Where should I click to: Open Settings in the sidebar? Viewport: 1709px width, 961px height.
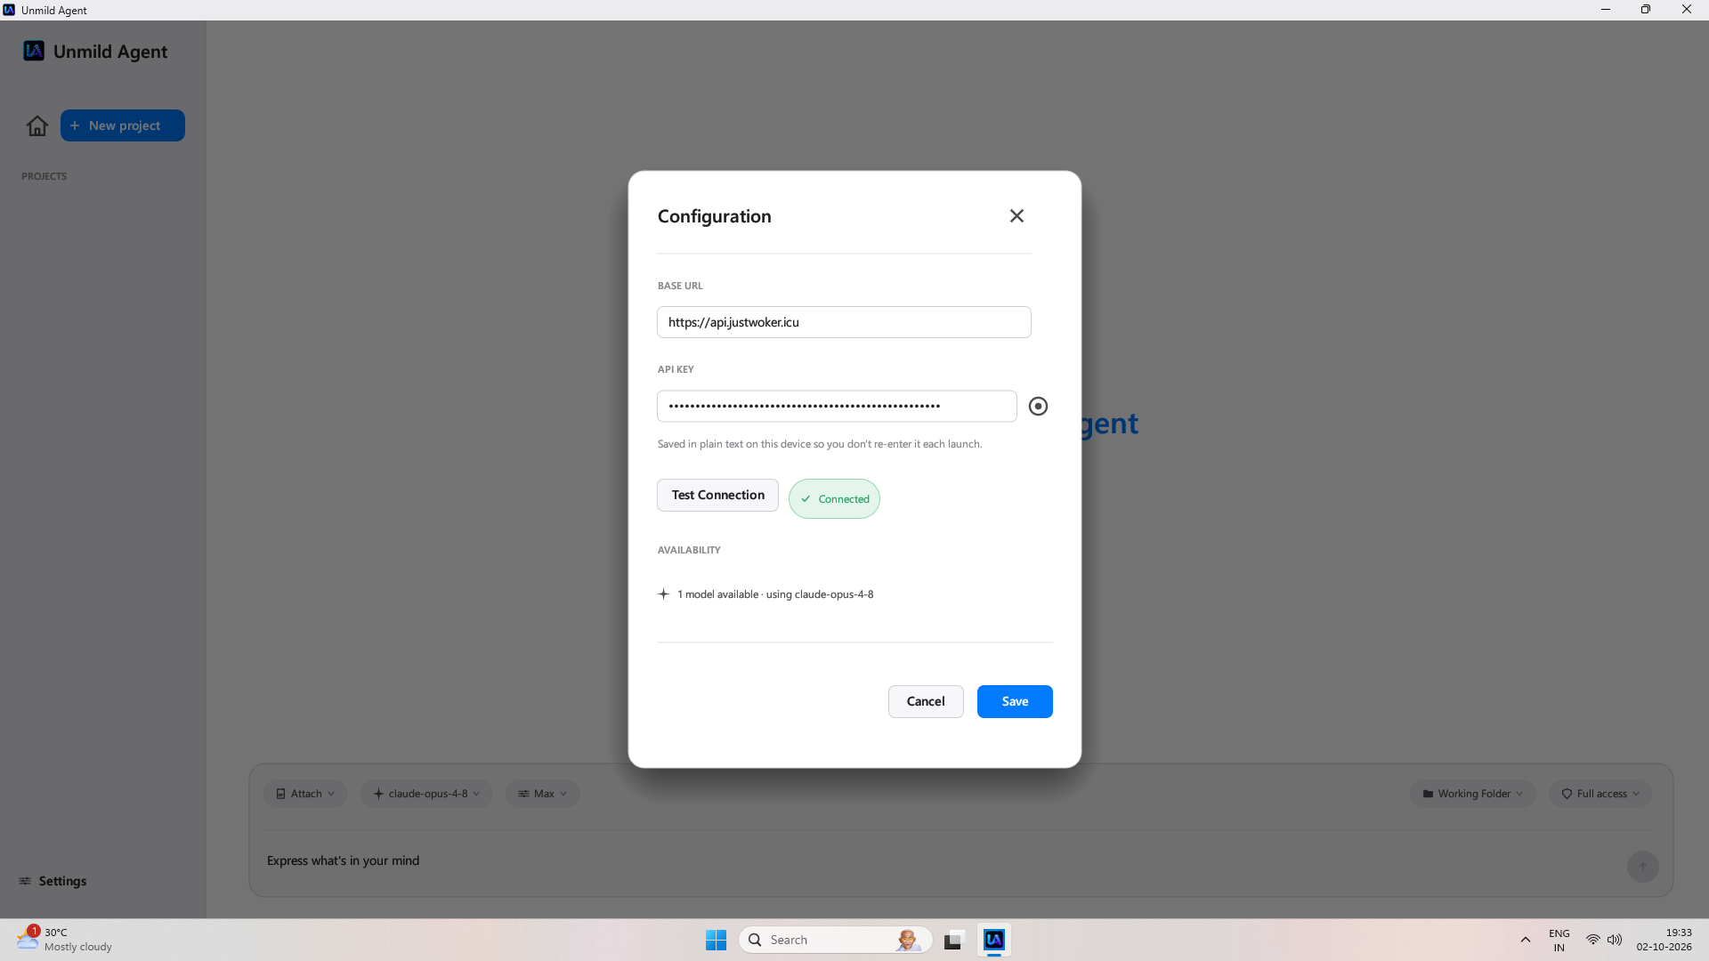point(53,881)
